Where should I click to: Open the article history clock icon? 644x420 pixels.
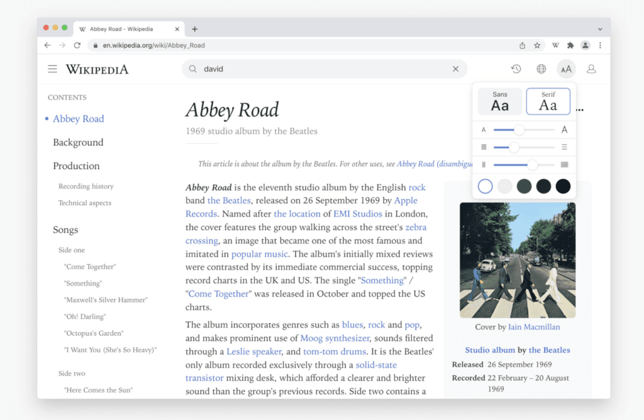[x=516, y=69]
